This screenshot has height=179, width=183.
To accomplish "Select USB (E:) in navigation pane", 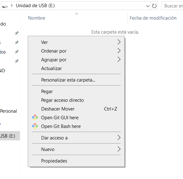I will tap(10, 136).
